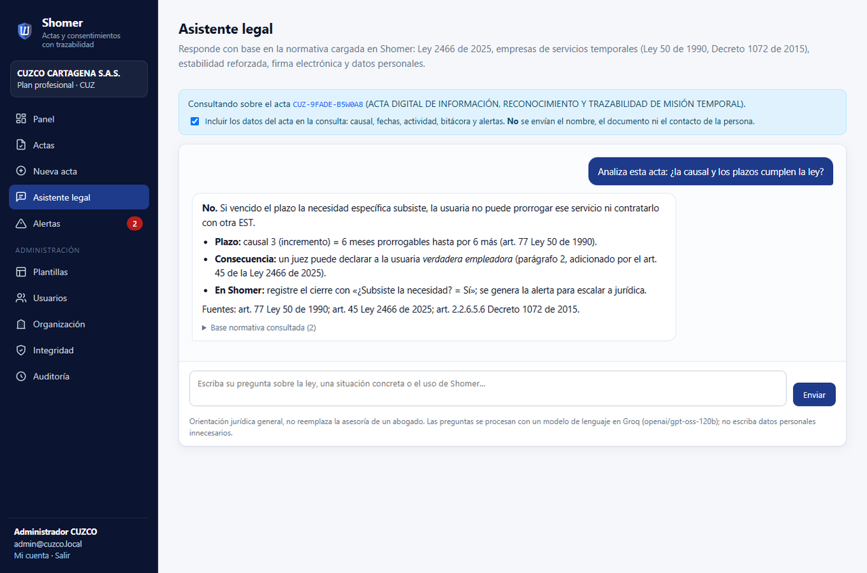867x573 pixels.
Task: Open the Integridad page
Action: [x=79, y=350]
